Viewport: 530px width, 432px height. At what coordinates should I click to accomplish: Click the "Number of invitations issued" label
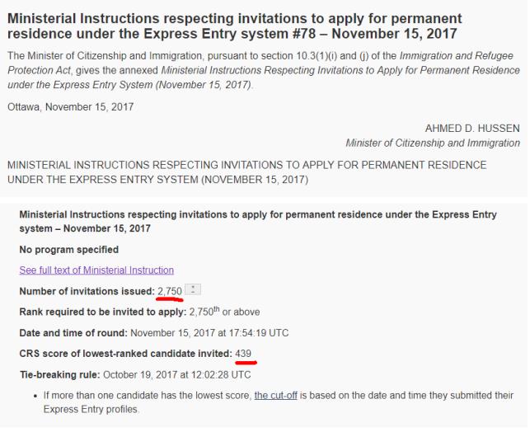click(x=86, y=291)
